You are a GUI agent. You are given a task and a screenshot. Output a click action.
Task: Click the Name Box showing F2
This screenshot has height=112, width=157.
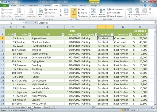tap(11, 23)
